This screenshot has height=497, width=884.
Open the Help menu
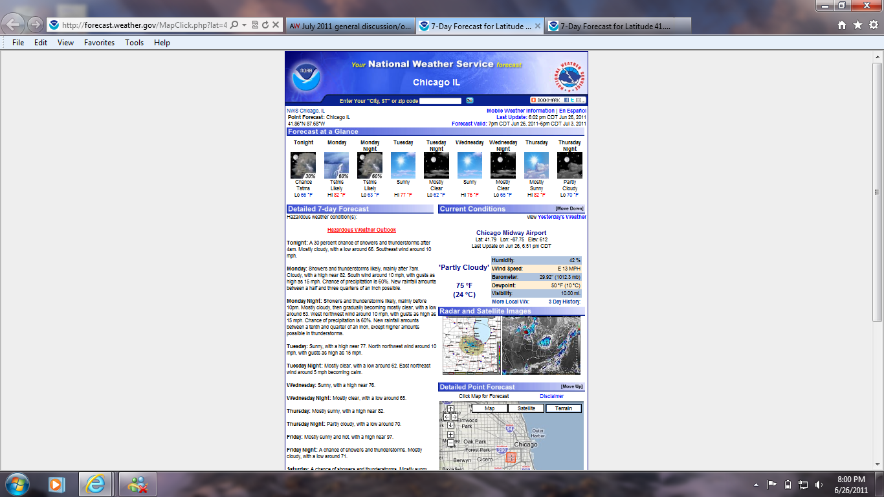click(x=162, y=43)
